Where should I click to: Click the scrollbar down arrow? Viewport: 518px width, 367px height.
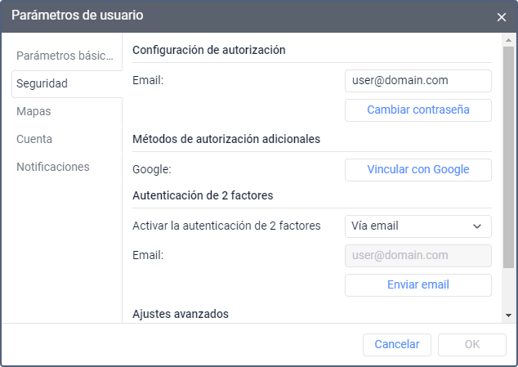click(509, 315)
